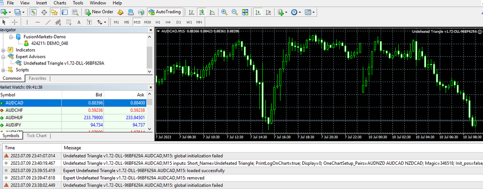Select the AUDCHF symbol row
Screen dimensions: 483x189
click(73, 110)
